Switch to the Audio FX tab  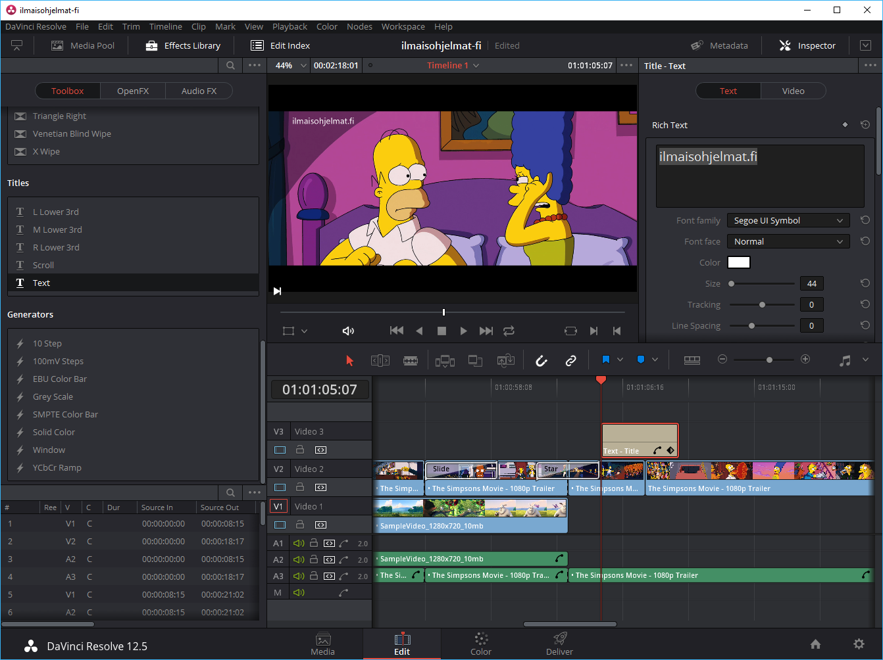click(199, 91)
